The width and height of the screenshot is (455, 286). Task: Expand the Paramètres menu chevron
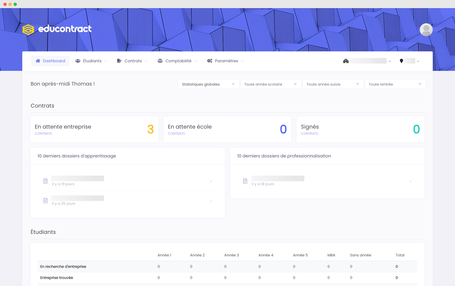tap(242, 61)
